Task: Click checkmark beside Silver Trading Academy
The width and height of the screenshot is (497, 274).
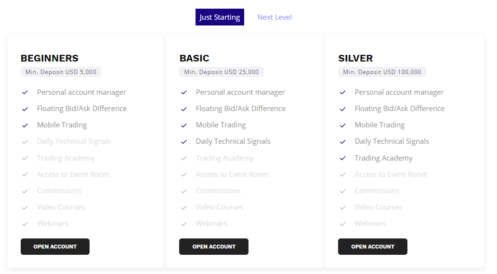Action: [343, 158]
